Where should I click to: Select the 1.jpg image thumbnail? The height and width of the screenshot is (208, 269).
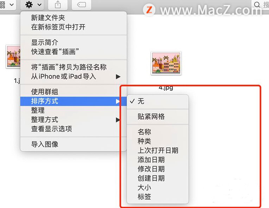point(13,57)
